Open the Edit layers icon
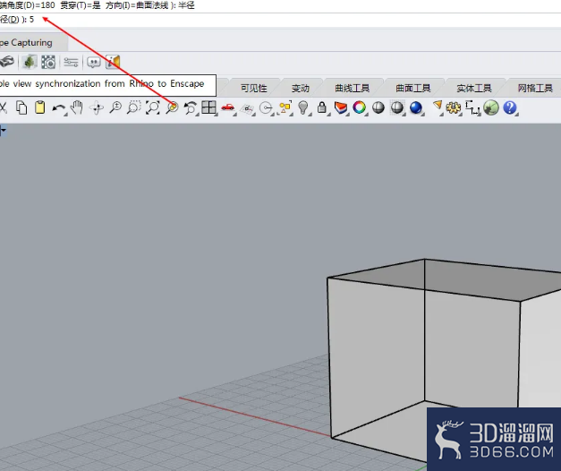 [341, 107]
